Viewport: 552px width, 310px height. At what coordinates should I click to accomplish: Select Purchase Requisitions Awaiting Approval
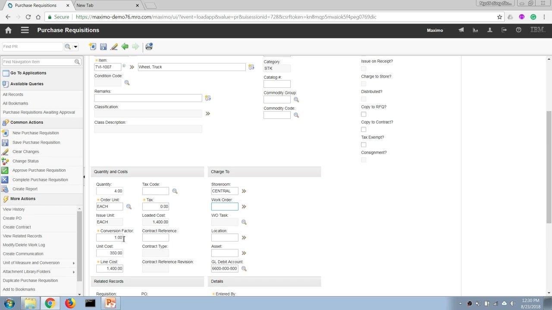point(39,112)
